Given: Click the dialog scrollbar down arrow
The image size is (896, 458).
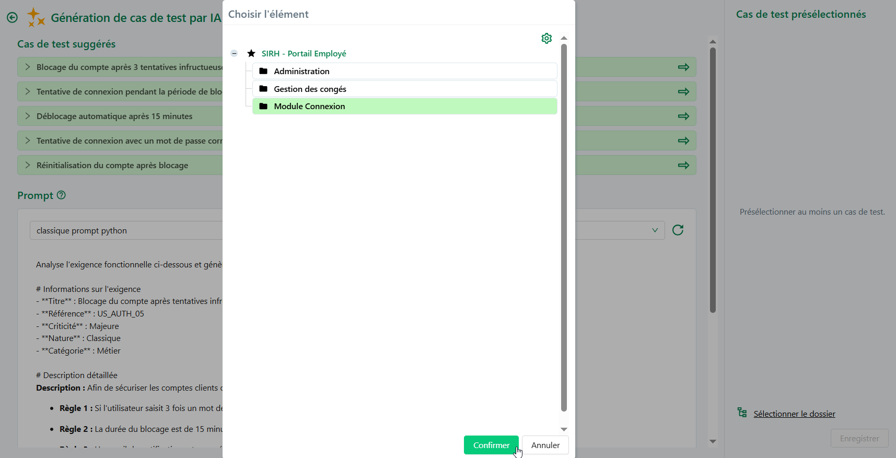Looking at the screenshot, I should tap(564, 429).
